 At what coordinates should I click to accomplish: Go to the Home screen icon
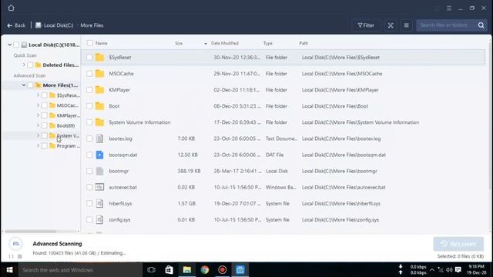12,8
